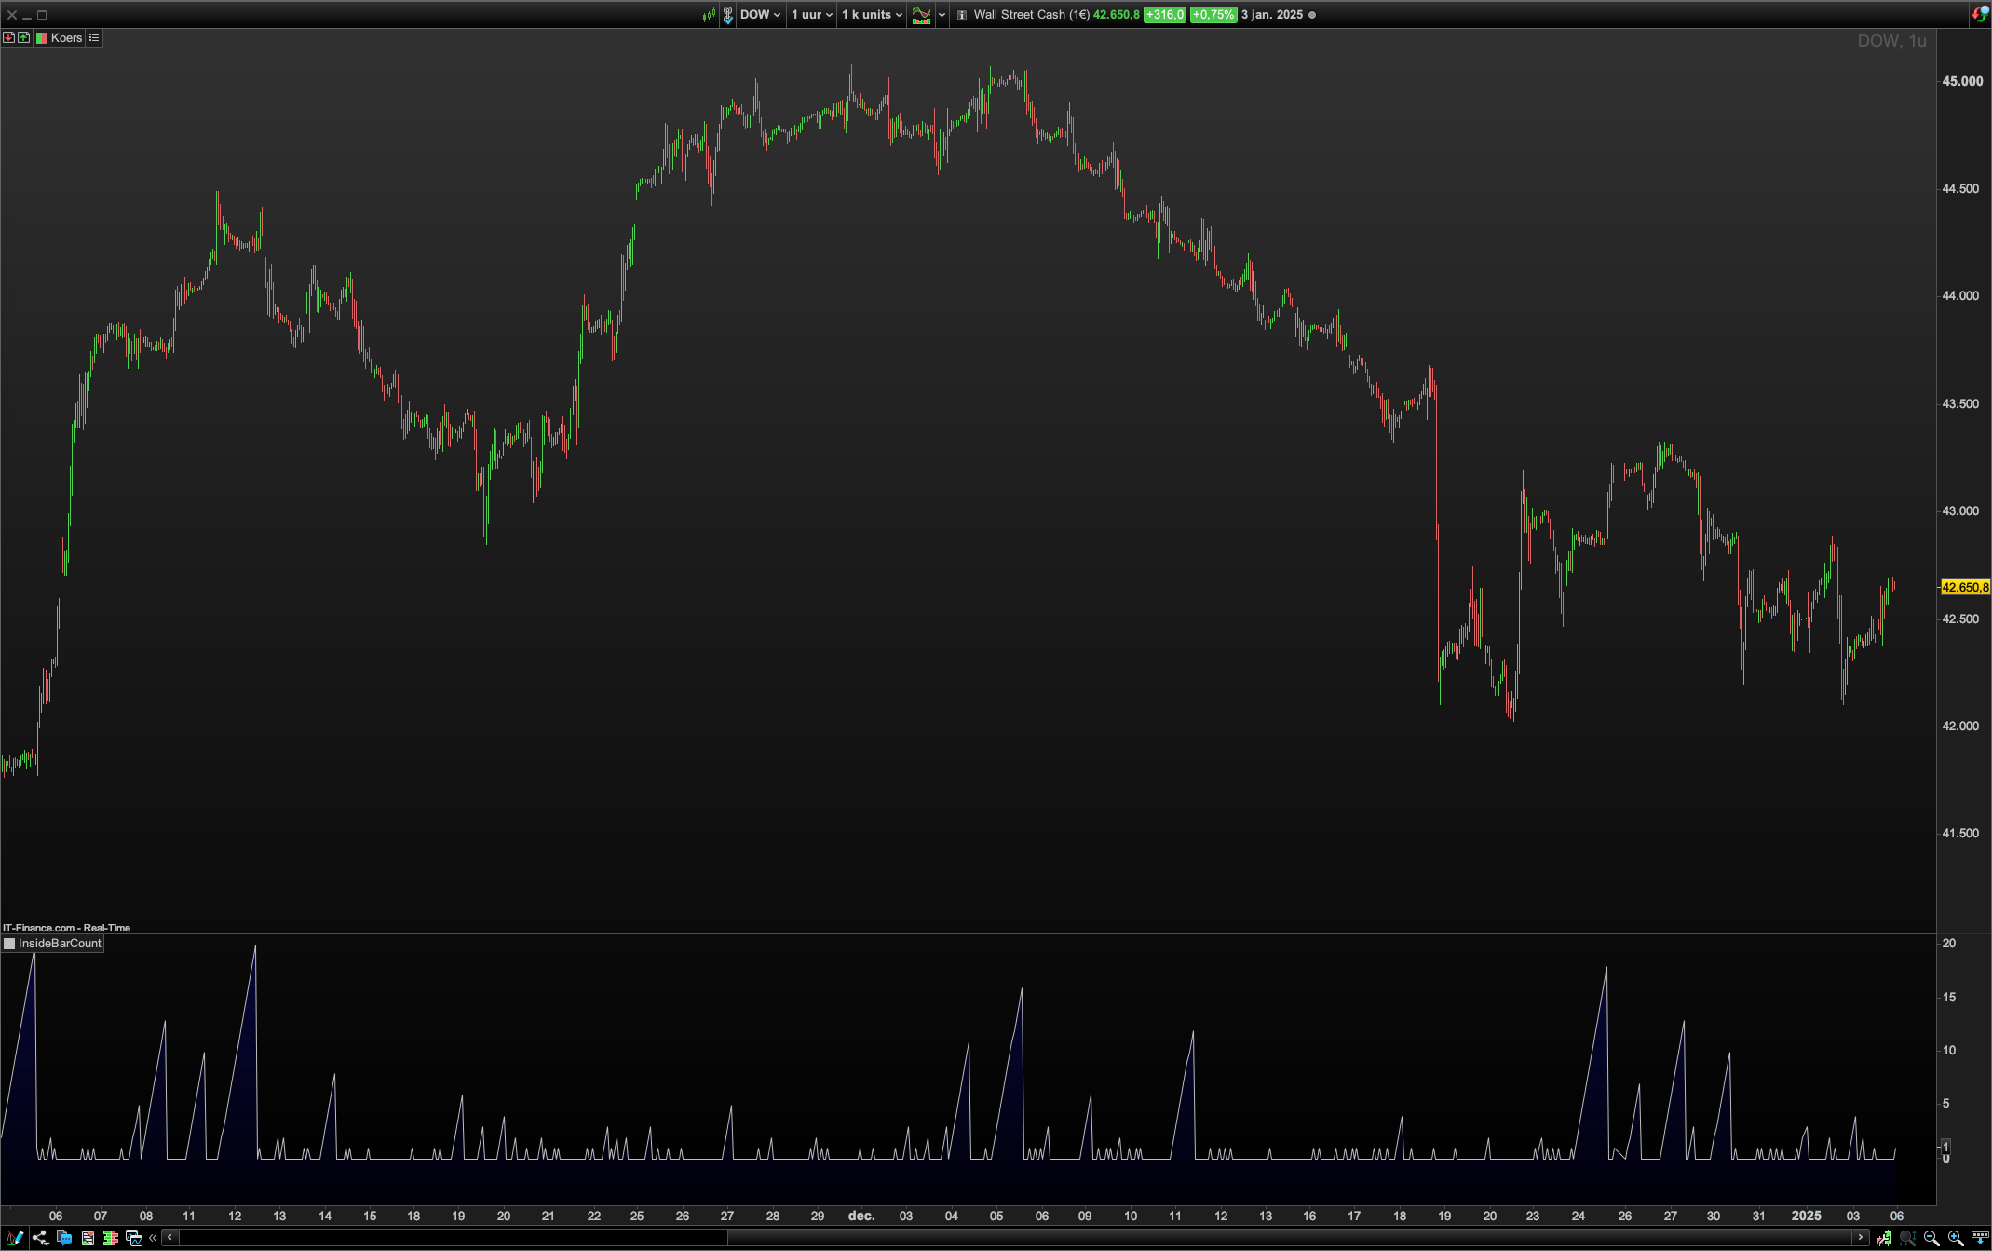
Task: Click the zoom in magnifier
Action: [x=1956, y=1238]
